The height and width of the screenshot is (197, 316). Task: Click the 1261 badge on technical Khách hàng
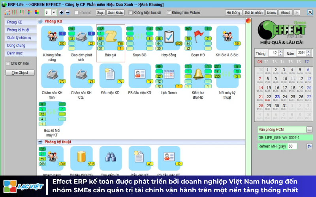tap(62, 164)
